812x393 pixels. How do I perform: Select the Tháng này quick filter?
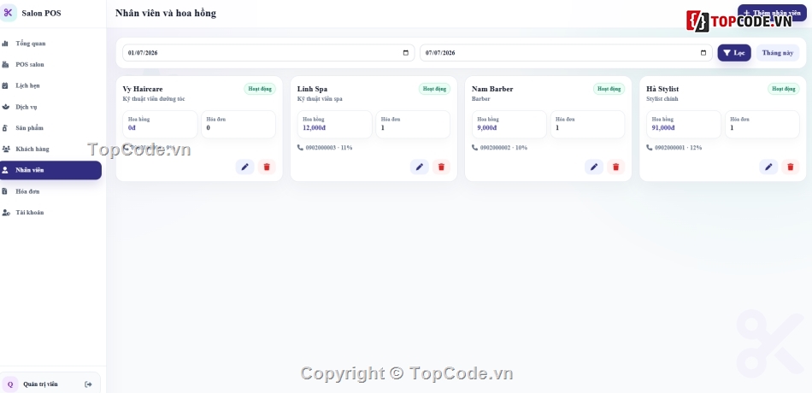click(777, 53)
